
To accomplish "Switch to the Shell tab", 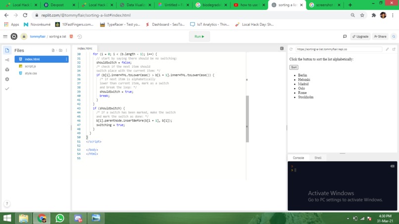I will click(x=318, y=158).
